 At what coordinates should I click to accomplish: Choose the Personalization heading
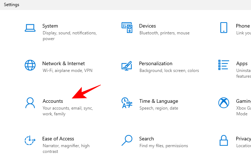156,63
